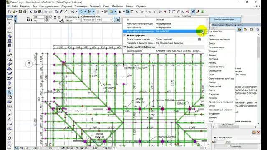The width and height of the screenshot is (267, 150).
Task: Select the Window tool in toolbox
Action: (x=10, y=45)
